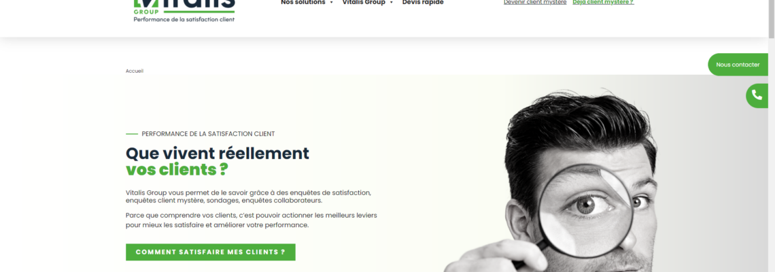
Task: Expand the Vitalis Group menu arrow
Action: pos(392,3)
